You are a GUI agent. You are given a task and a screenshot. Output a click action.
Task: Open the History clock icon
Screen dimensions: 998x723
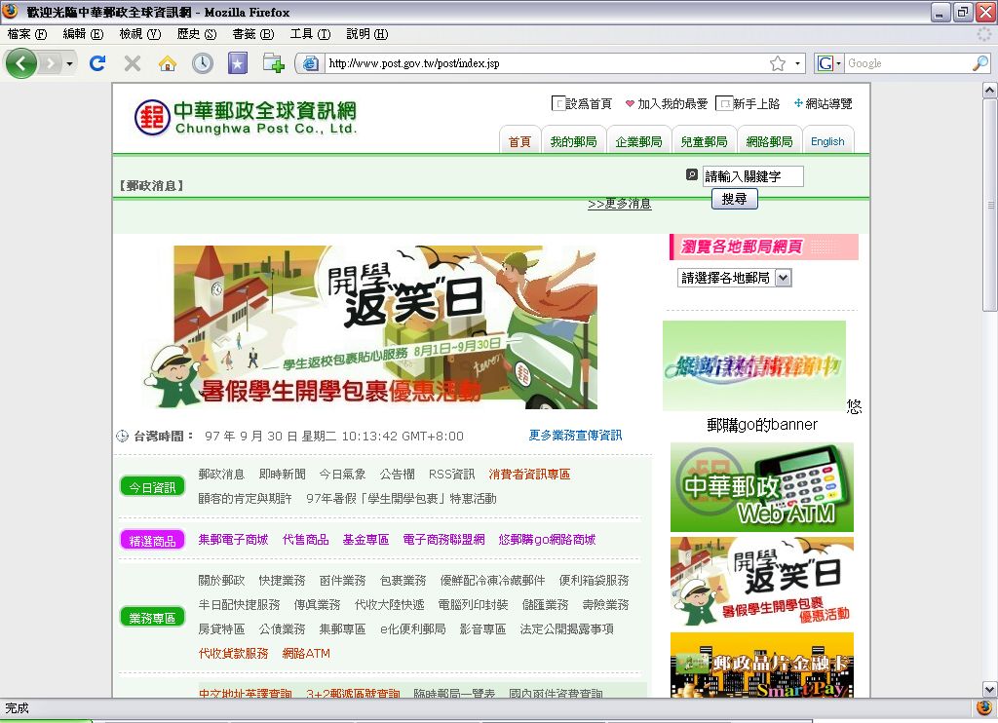[203, 63]
